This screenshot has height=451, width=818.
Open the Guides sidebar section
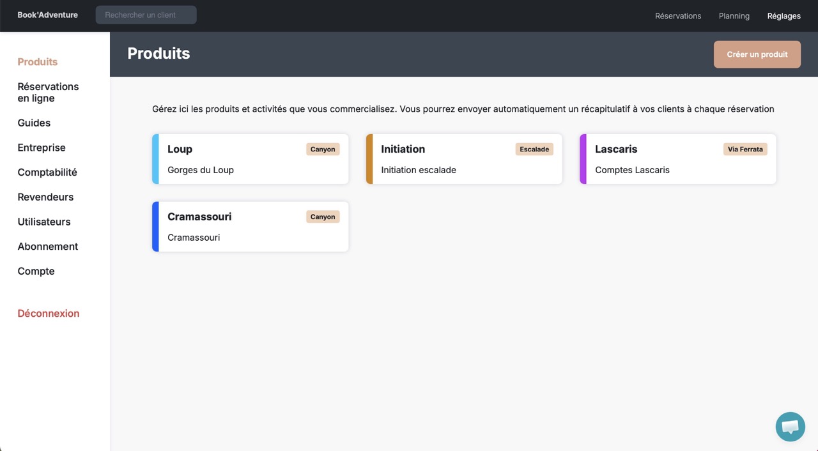tap(34, 123)
